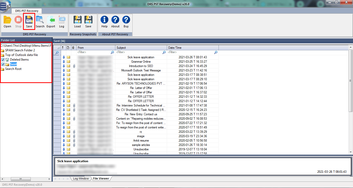
Task: Click blue arrow icon of Sick leave application first row
Action: coord(64,57)
